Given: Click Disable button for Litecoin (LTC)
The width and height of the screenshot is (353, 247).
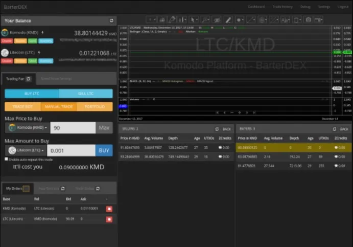Looking at the screenshot, I should [x=7, y=61].
